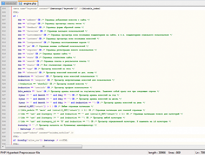Click the horizontal scrollbar left arrow
This screenshot has height=155, width=205.
click(3, 146)
